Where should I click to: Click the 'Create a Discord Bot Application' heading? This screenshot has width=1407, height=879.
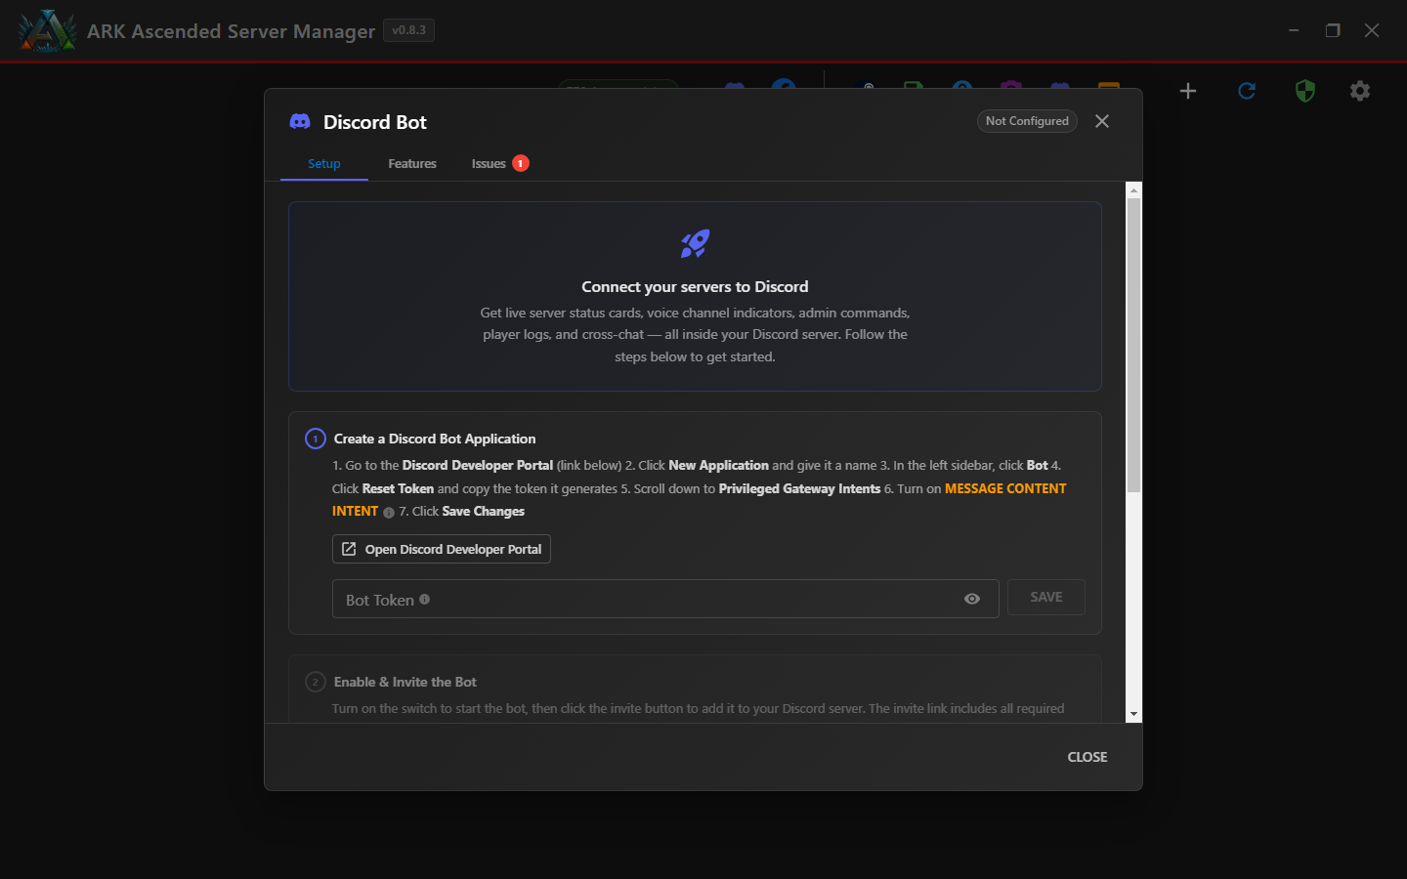point(435,439)
